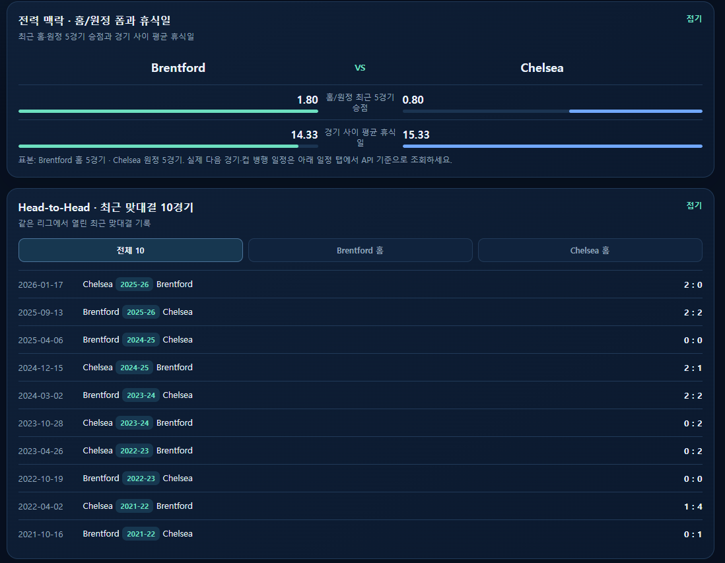Click the 15.33 rest days value
Screen dimensions: 725x563
tap(416, 135)
